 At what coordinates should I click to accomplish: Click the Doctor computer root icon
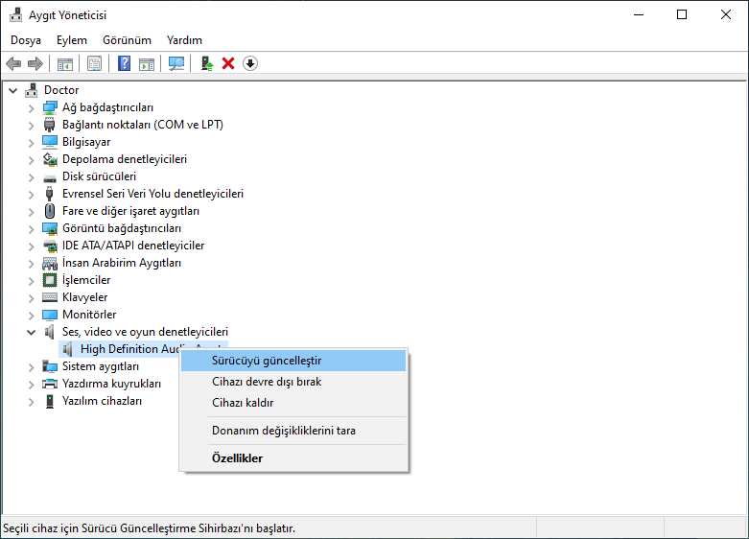tap(32, 90)
